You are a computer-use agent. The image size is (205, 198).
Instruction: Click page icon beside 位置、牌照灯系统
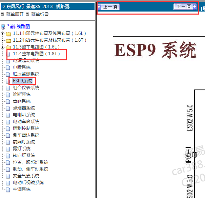click(8, 162)
